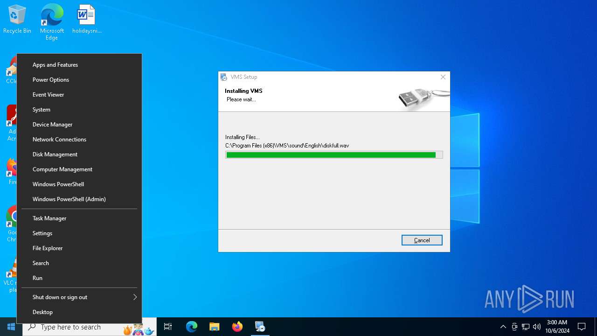
Task: Show hidden system tray icons
Action: click(x=503, y=327)
